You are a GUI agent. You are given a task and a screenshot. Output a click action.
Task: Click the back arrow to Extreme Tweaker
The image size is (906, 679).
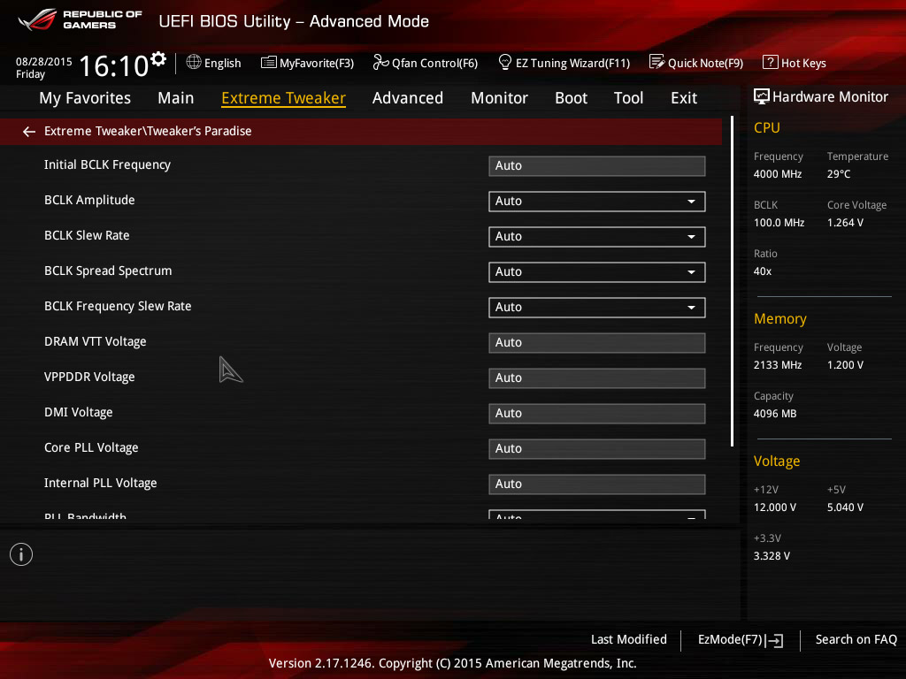pyautogui.click(x=29, y=132)
